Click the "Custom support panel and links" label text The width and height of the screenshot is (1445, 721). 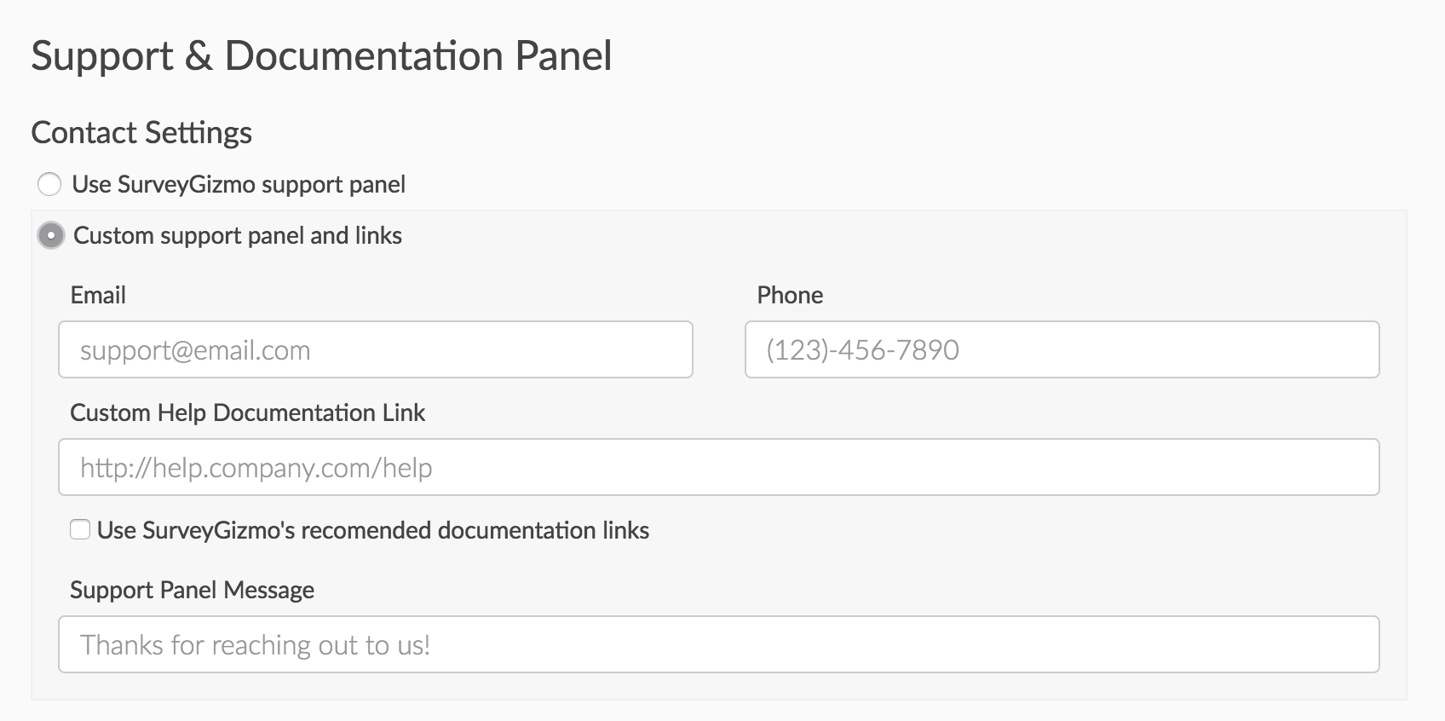coord(238,236)
